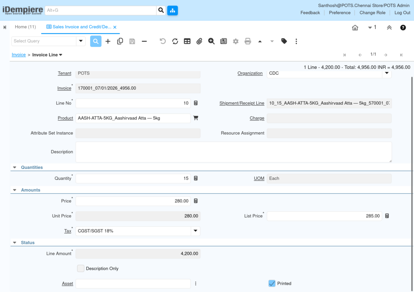Click the Alt+G global search field
Image resolution: width=414 pixels, height=292 pixels.
pos(101,10)
